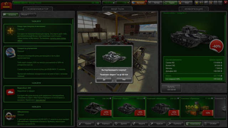Select the КОММУНИКАТОР tab header
Screen dimensions: 228x128
coord(38,9)
